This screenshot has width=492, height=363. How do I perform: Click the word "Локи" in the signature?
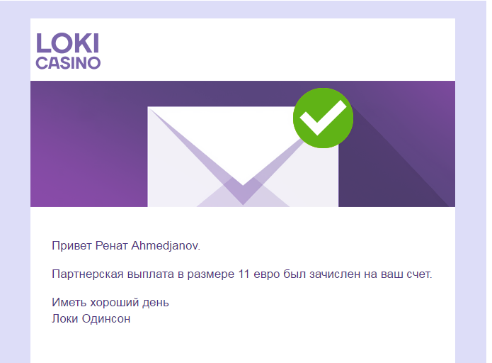point(65,318)
